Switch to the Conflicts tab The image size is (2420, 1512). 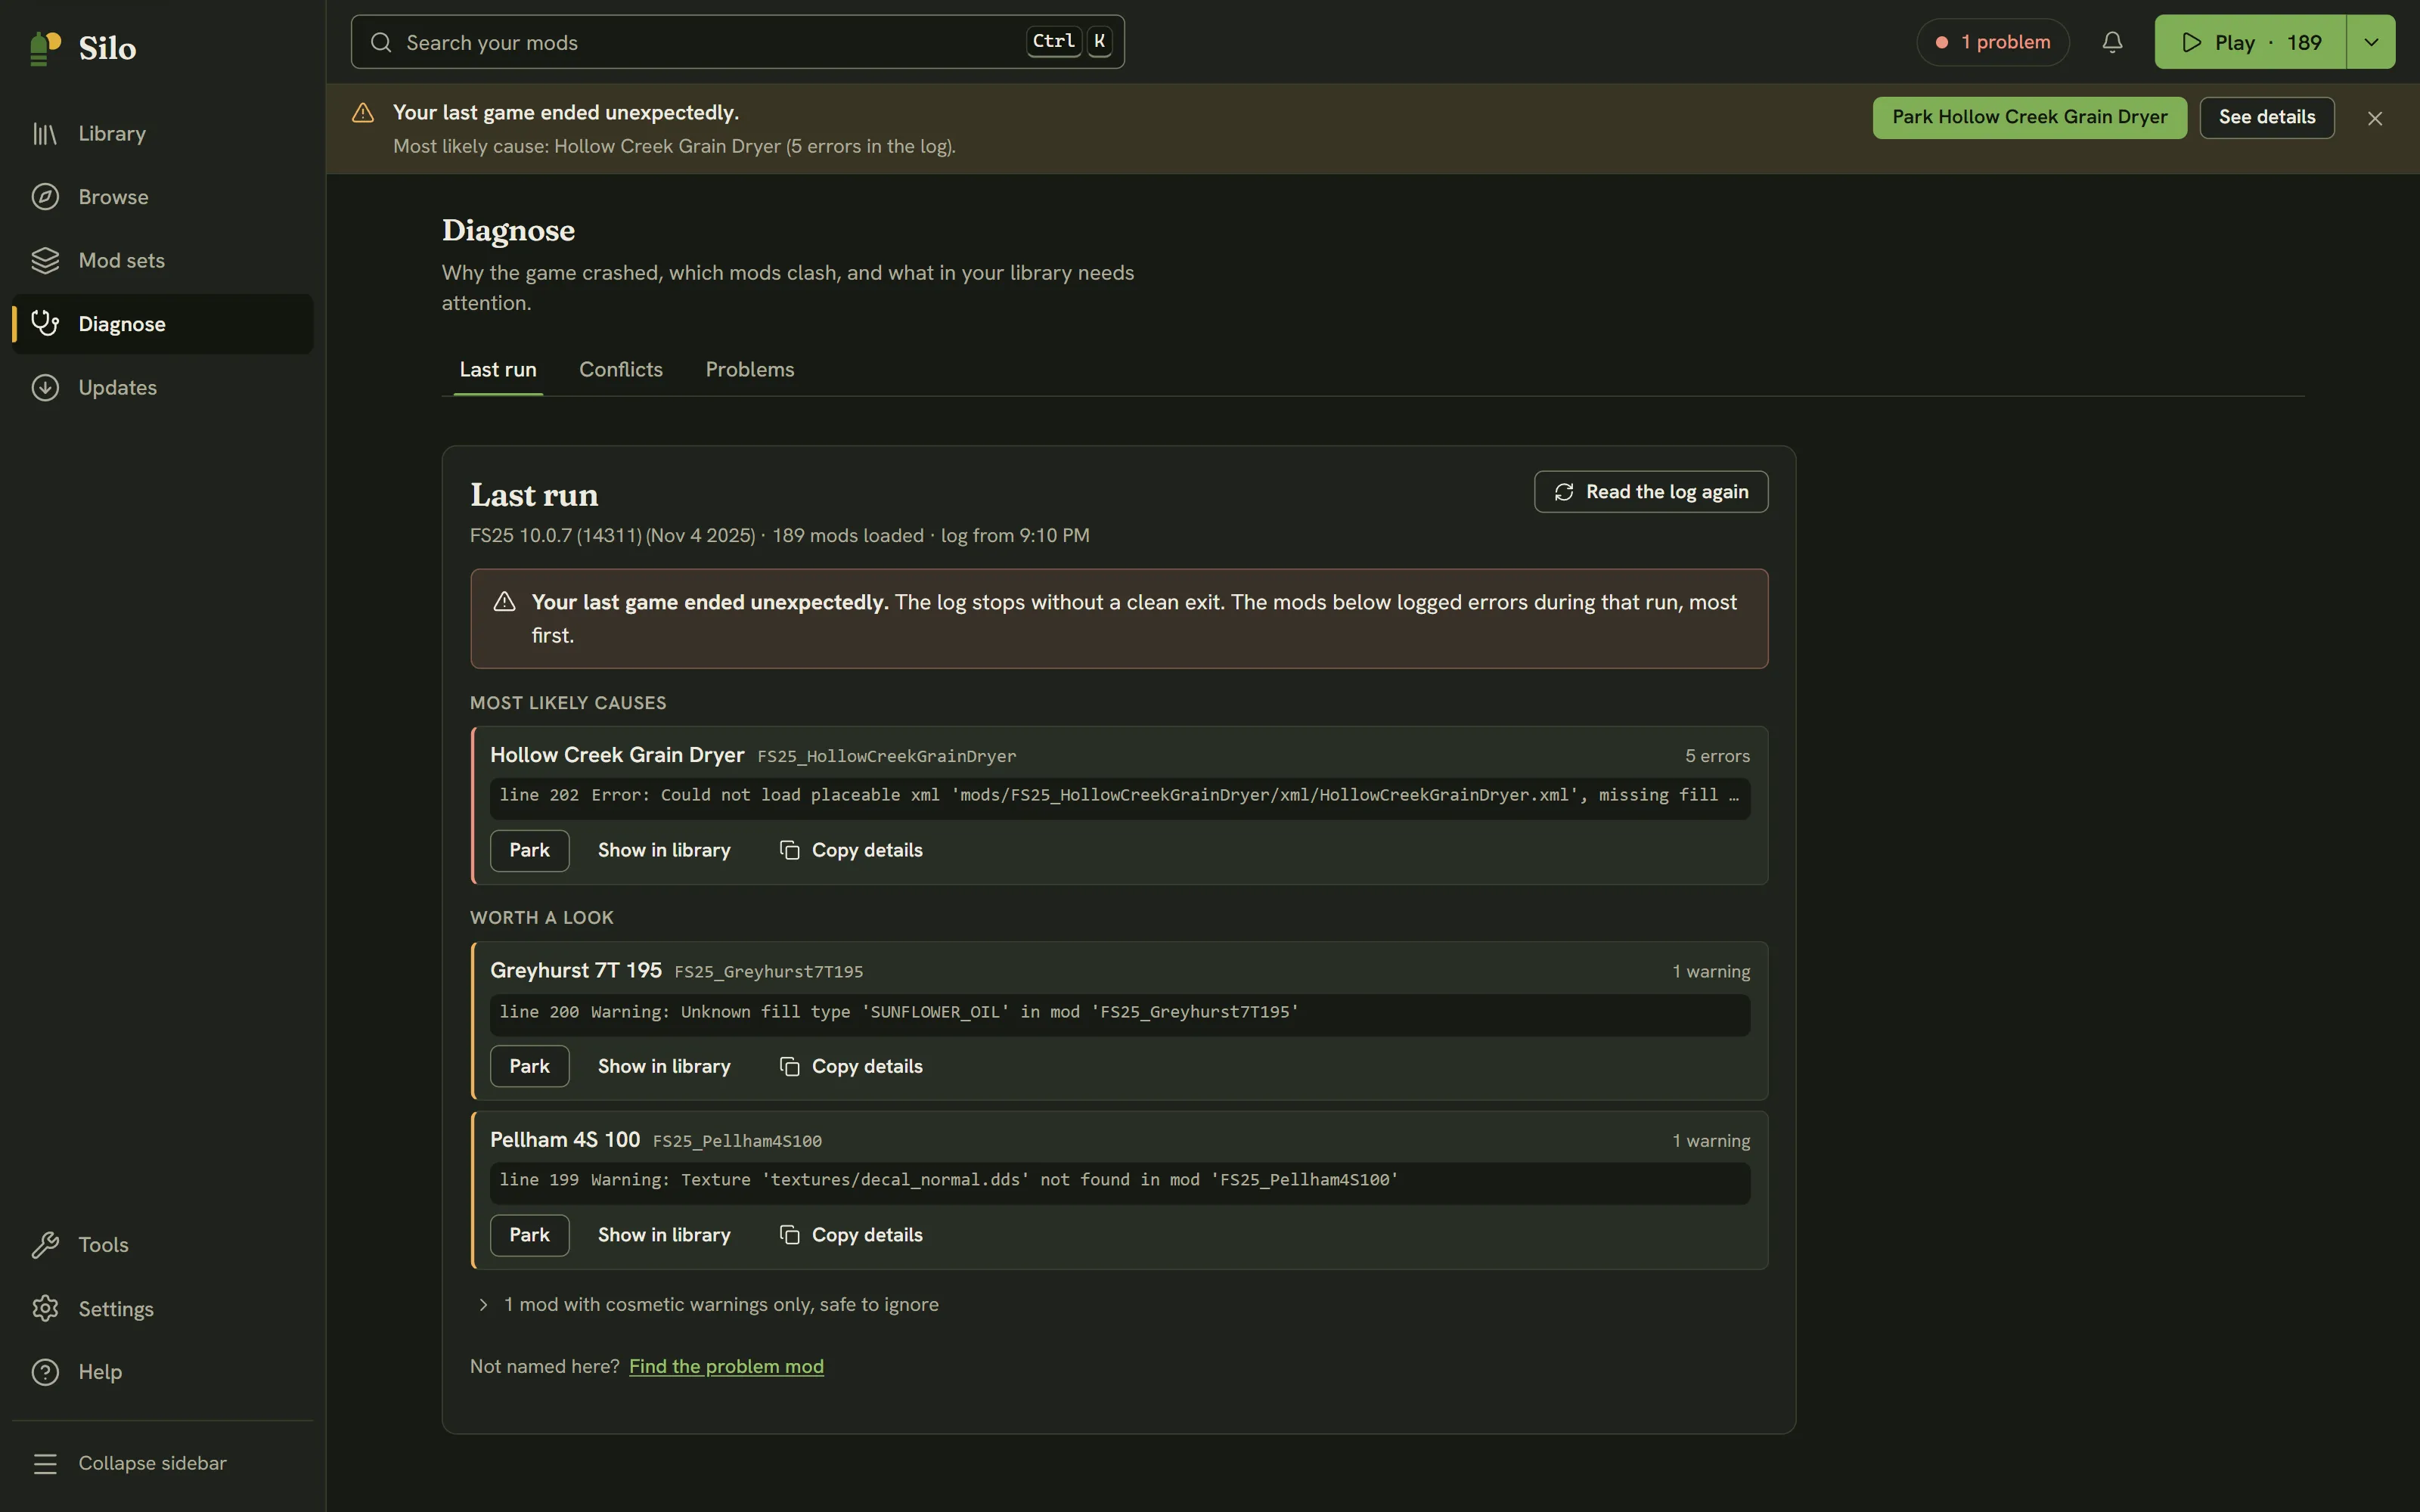[x=621, y=369]
